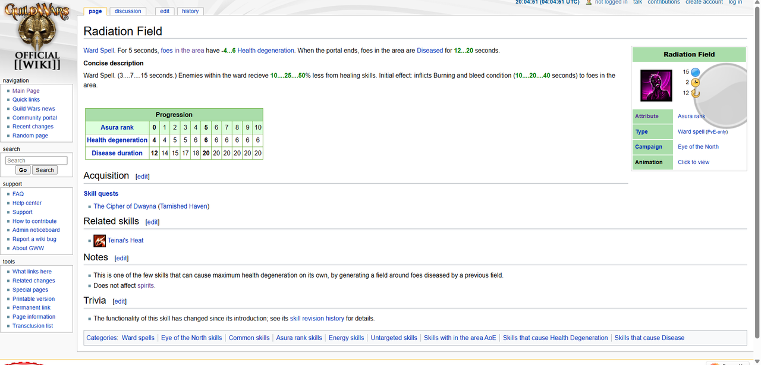This screenshot has width=761, height=365.
Task: Open Transclusion list link
Action: coord(33,326)
